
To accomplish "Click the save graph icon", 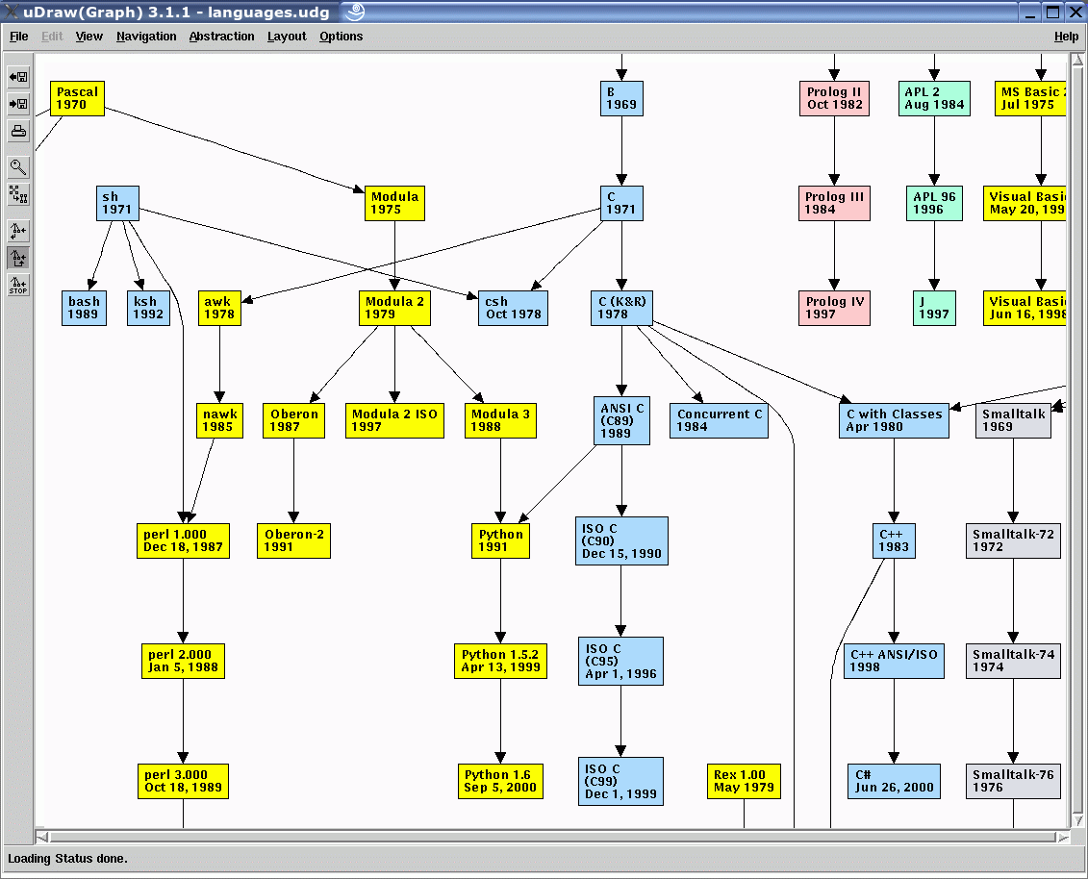I will tap(18, 104).
